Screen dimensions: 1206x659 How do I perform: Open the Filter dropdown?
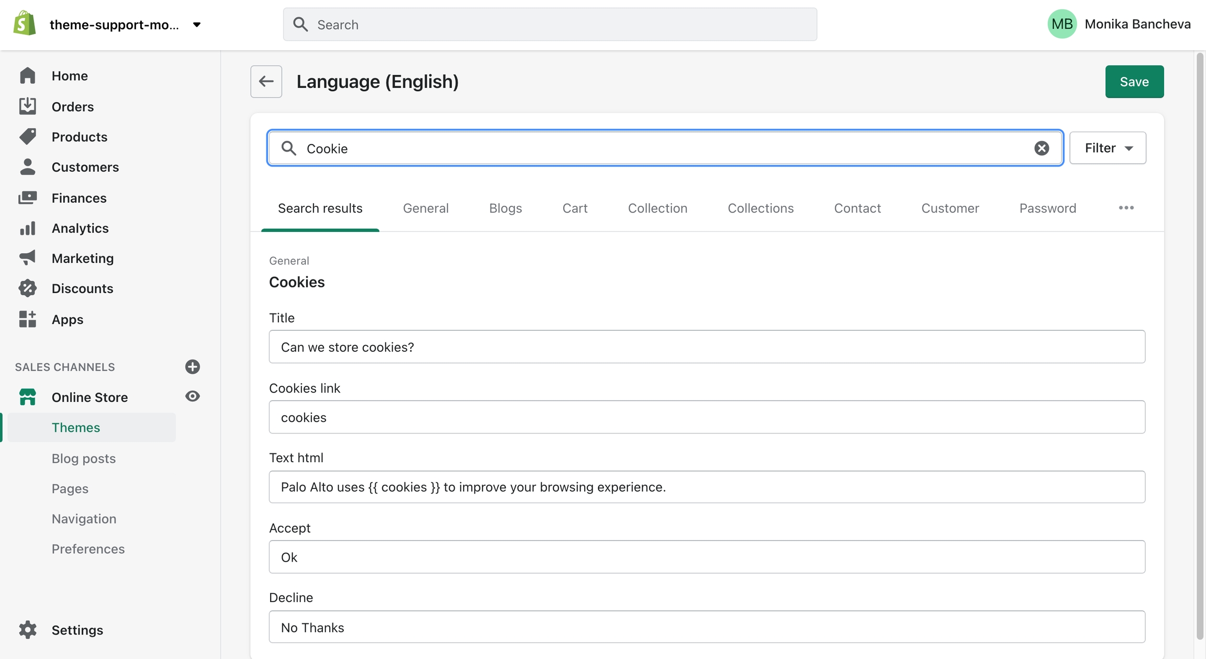pyautogui.click(x=1107, y=148)
